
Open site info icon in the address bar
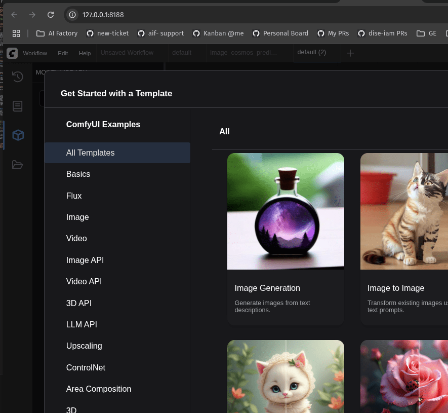[x=72, y=15]
